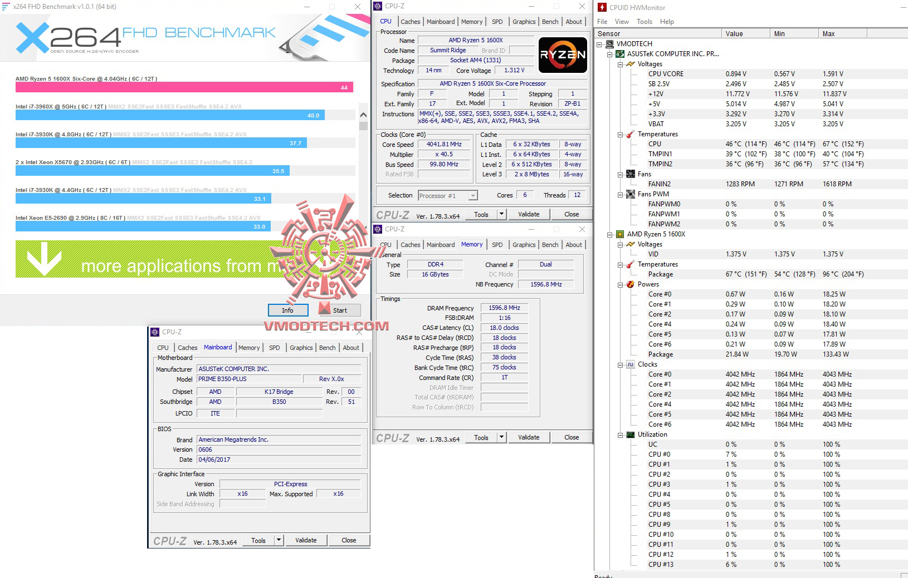Click the processor icon beside AMD Ryzen 5 1600X
This screenshot has width=908, height=578.
point(619,234)
